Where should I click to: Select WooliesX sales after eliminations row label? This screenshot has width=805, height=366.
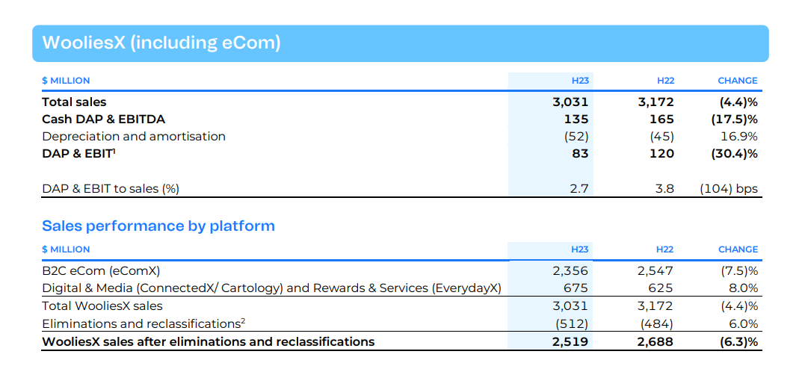208,341
